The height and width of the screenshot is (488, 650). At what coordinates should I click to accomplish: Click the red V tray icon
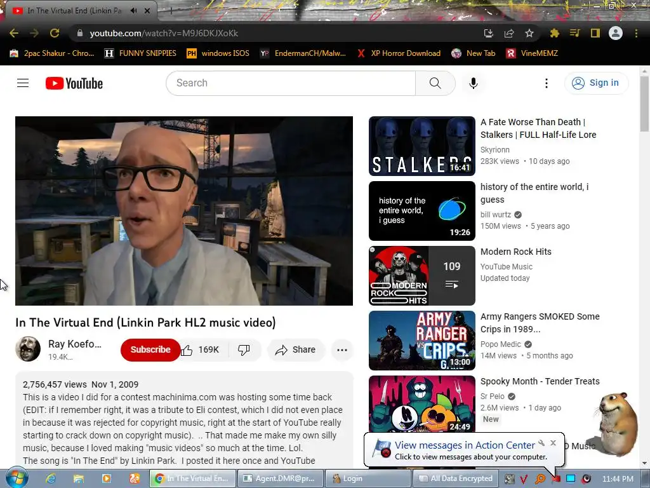pos(524,479)
